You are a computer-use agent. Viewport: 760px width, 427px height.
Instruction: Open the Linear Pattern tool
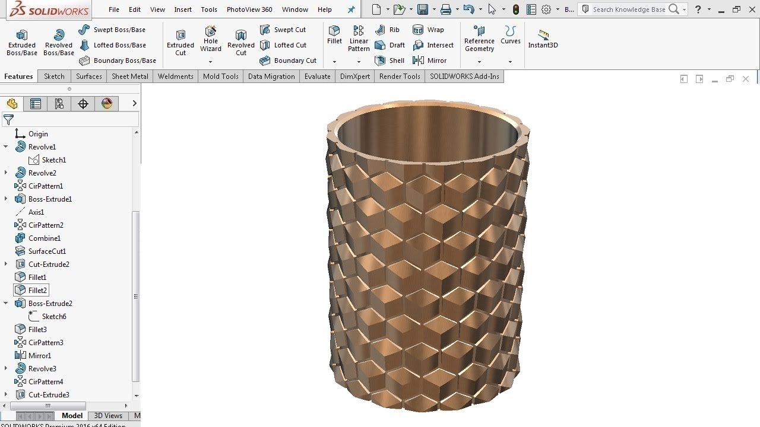point(359,39)
